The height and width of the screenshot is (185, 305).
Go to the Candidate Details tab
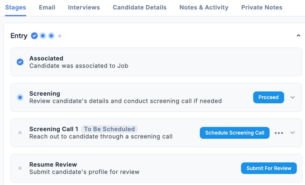[x=139, y=7]
